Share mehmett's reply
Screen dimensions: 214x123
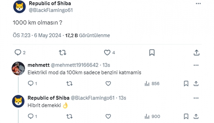[196, 83]
